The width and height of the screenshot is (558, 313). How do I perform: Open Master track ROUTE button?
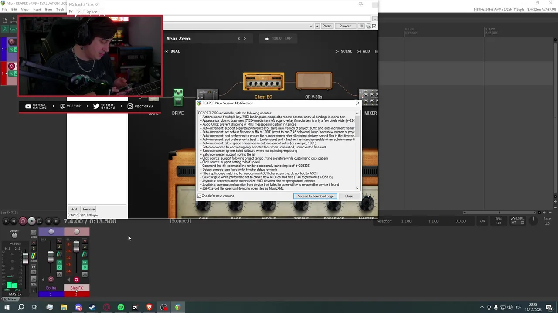pos(34,256)
